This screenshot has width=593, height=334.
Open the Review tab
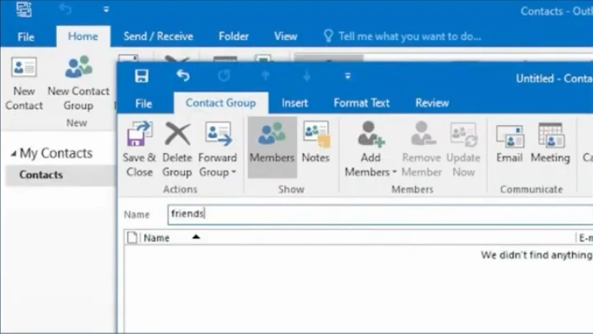click(x=432, y=103)
